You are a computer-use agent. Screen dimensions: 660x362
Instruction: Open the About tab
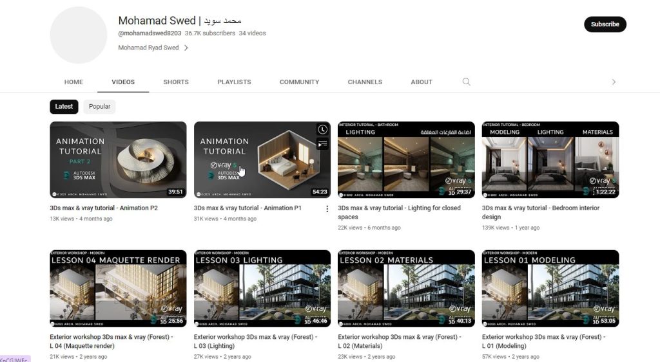pos(422,82)
